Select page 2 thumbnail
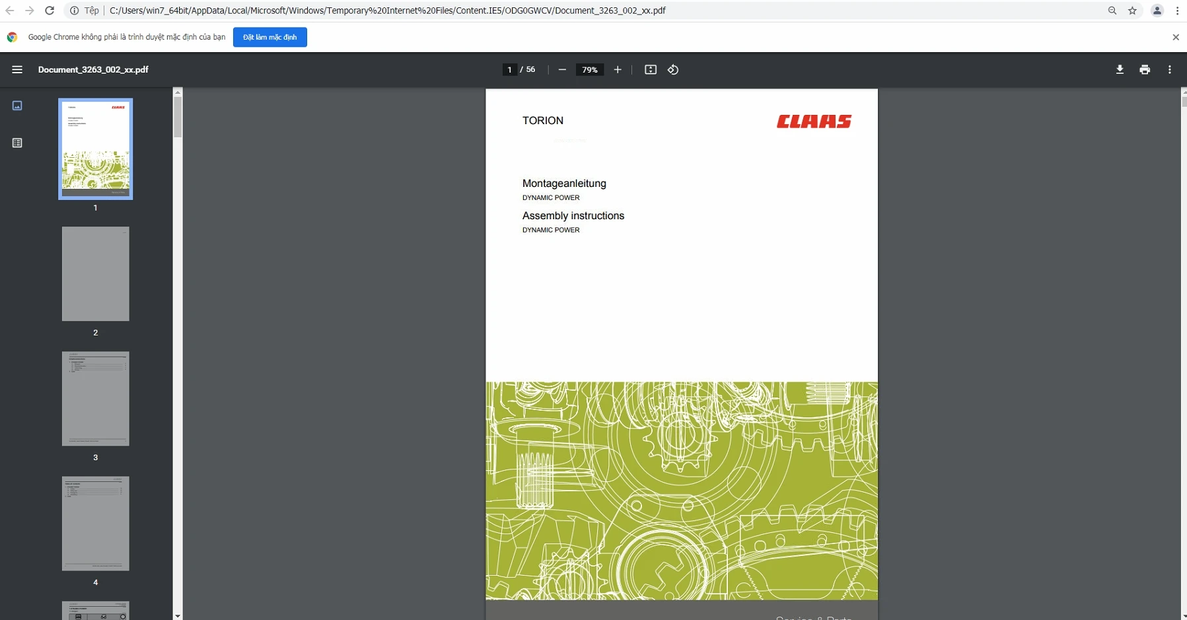 pyautogui.click(x=96, y=274)
